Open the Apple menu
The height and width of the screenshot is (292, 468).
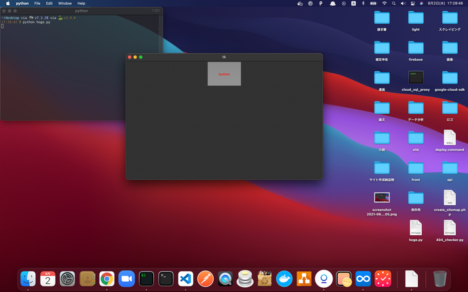(8, 3)
